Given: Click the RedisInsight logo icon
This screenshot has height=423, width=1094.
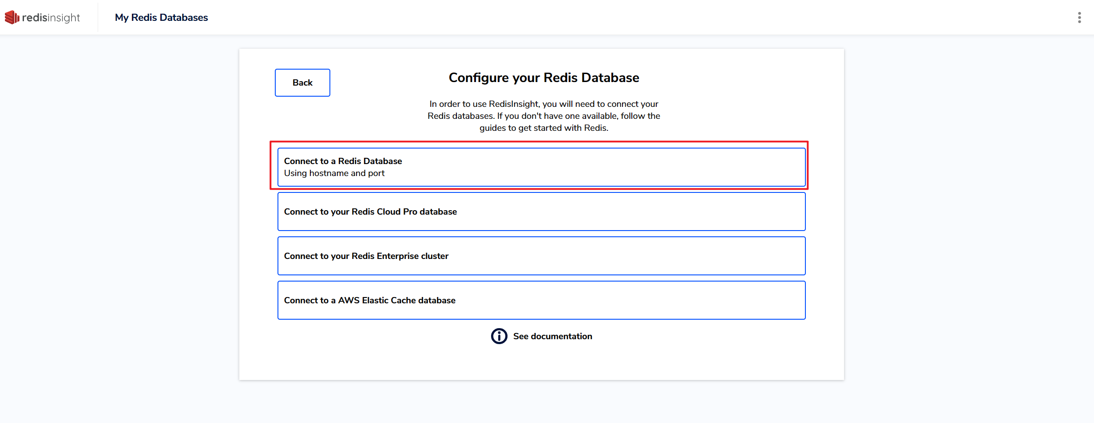Looking at the screenshot, I should tap(12, 17).
